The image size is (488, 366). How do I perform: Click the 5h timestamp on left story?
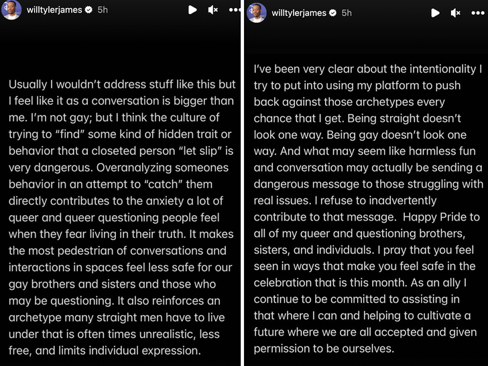[x=102, y=10]
